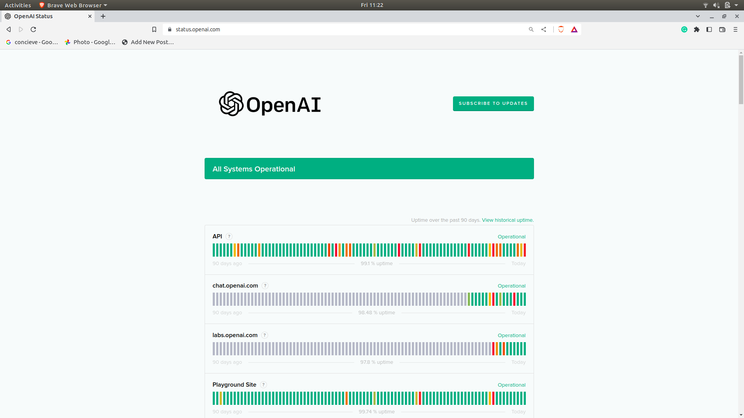
Task: Show help tooltip for Playground Site
Action: pyautogui.click(x=263, y=385)
